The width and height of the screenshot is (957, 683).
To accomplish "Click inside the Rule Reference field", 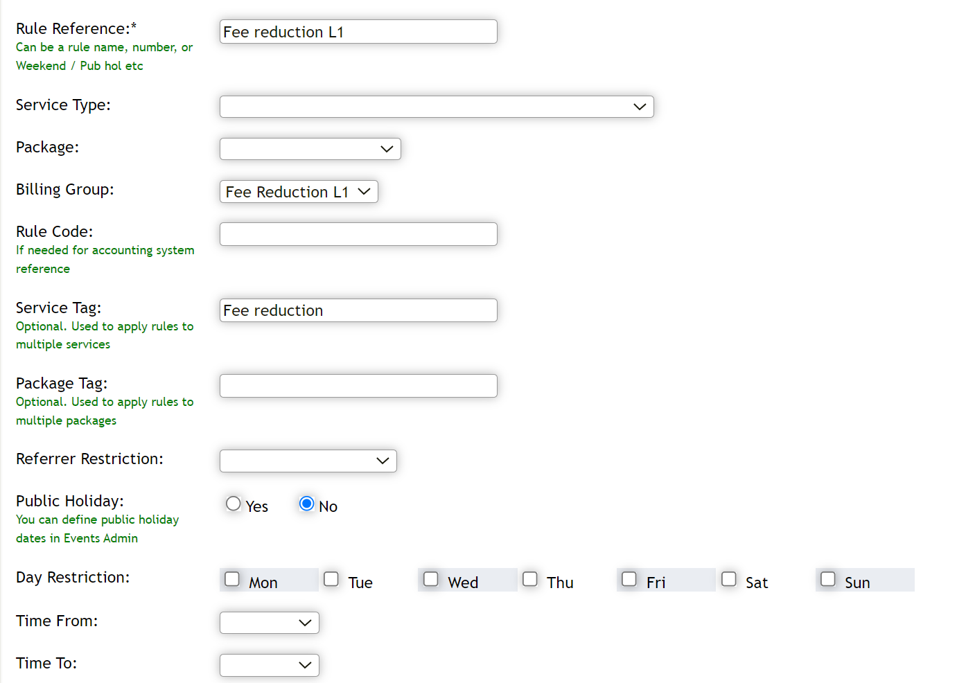I will click(358, 31).
